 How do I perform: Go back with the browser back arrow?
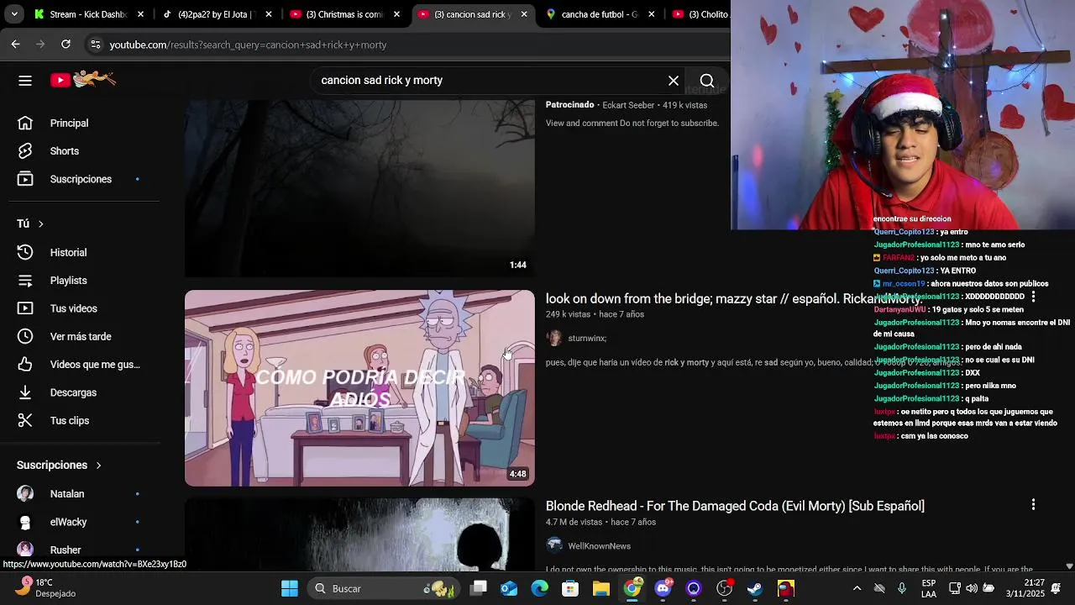tap(15, 45)
